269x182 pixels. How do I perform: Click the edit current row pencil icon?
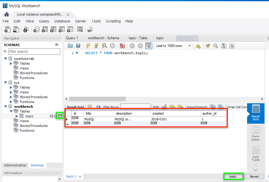pos(164,107)
